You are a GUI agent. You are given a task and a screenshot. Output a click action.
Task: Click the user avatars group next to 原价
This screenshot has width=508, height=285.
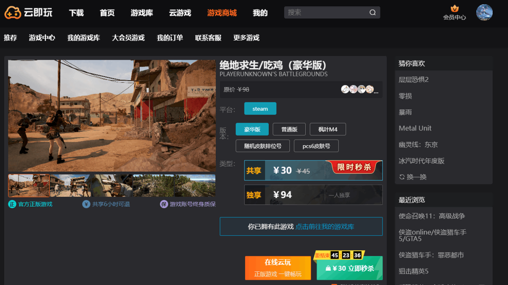pyautogui.click(x=359, y=89)
